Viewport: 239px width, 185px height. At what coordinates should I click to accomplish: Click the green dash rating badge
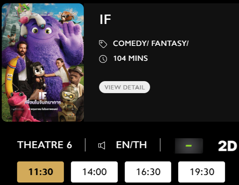pos(189,146)
